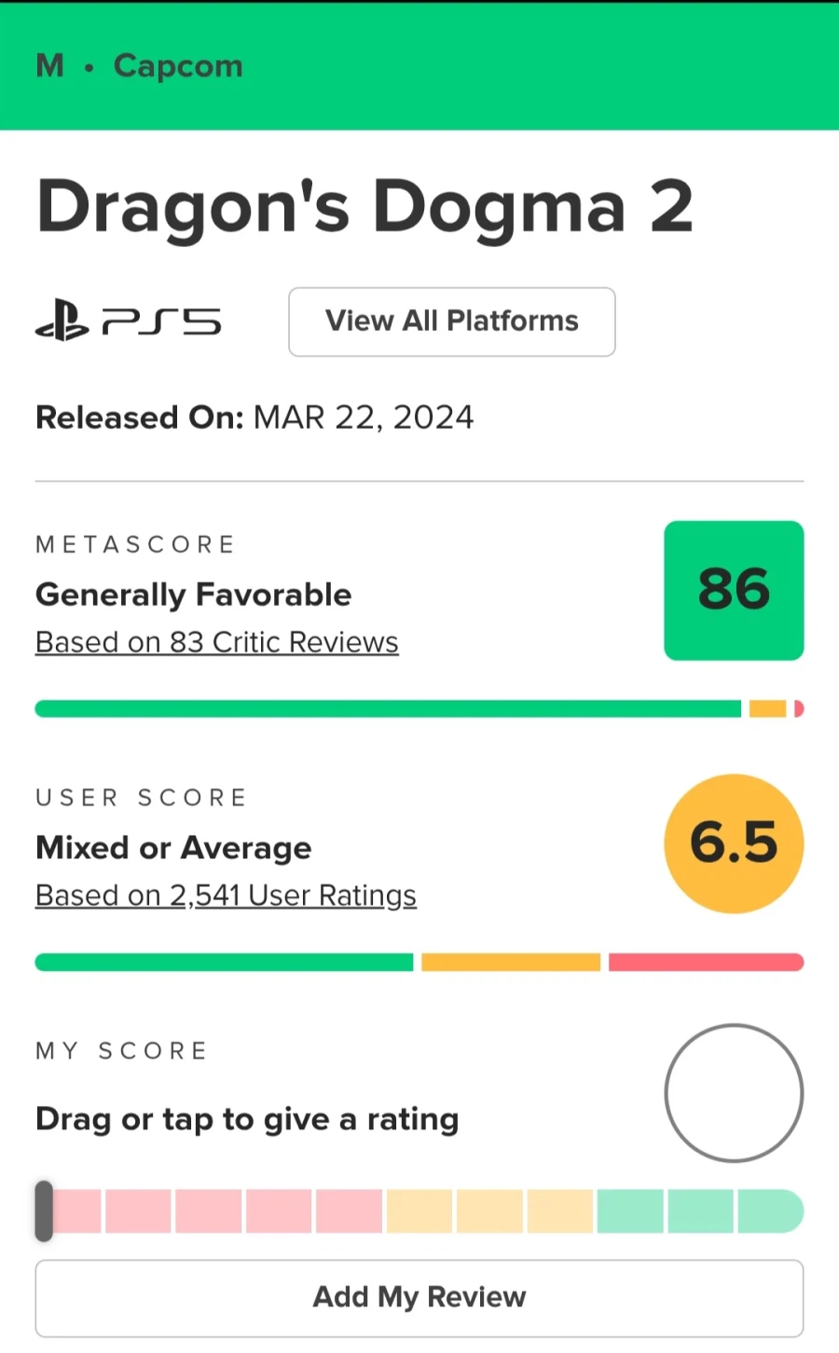
Task: Select the first yellow segment of rating slider
Action: [419, 1211]
